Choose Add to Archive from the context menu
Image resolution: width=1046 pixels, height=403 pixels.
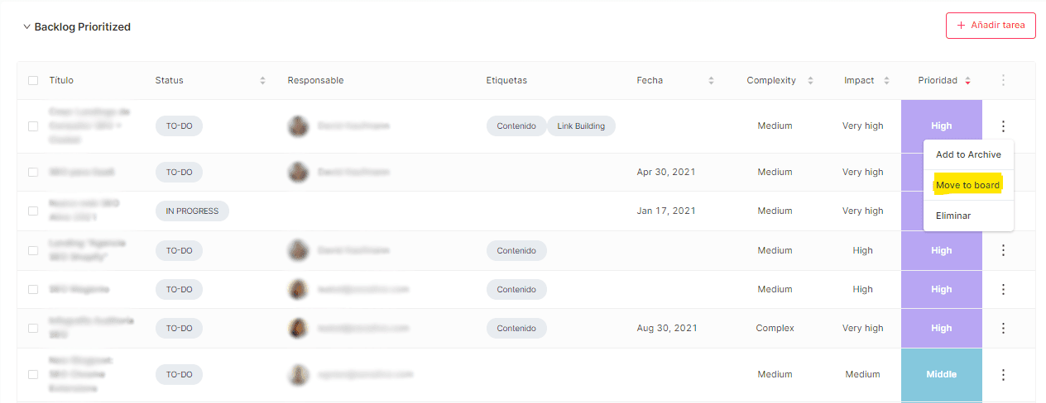coord(968,154)
